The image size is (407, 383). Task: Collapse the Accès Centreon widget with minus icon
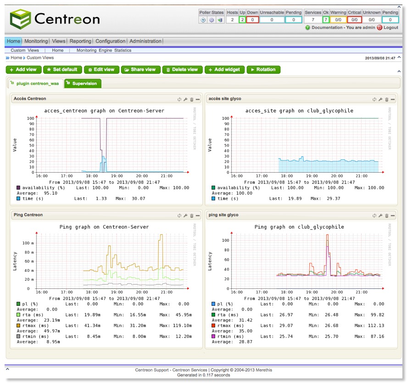pyautogui.click(x=198, y=99)
